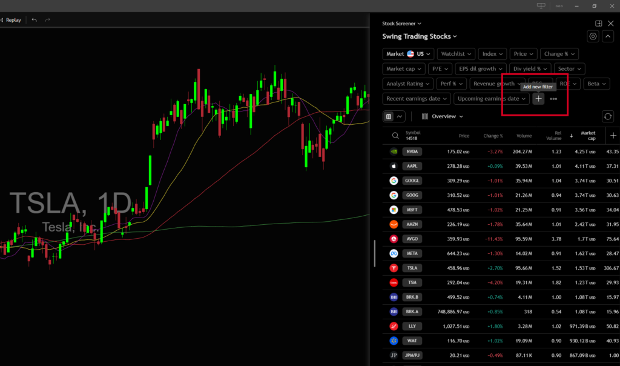Screen dimensions: 620x366
Task: Select the WMT ticker
Action: pyautogui.click(x=412, y=341)
